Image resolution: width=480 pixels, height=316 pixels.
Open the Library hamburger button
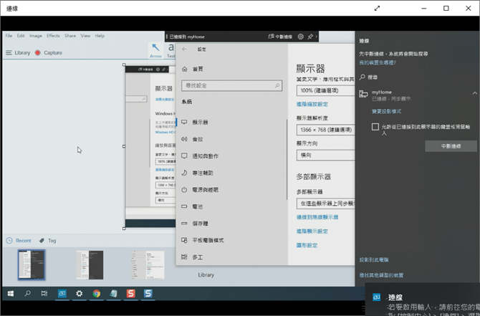pyautogui.click(x=18, y=53)
